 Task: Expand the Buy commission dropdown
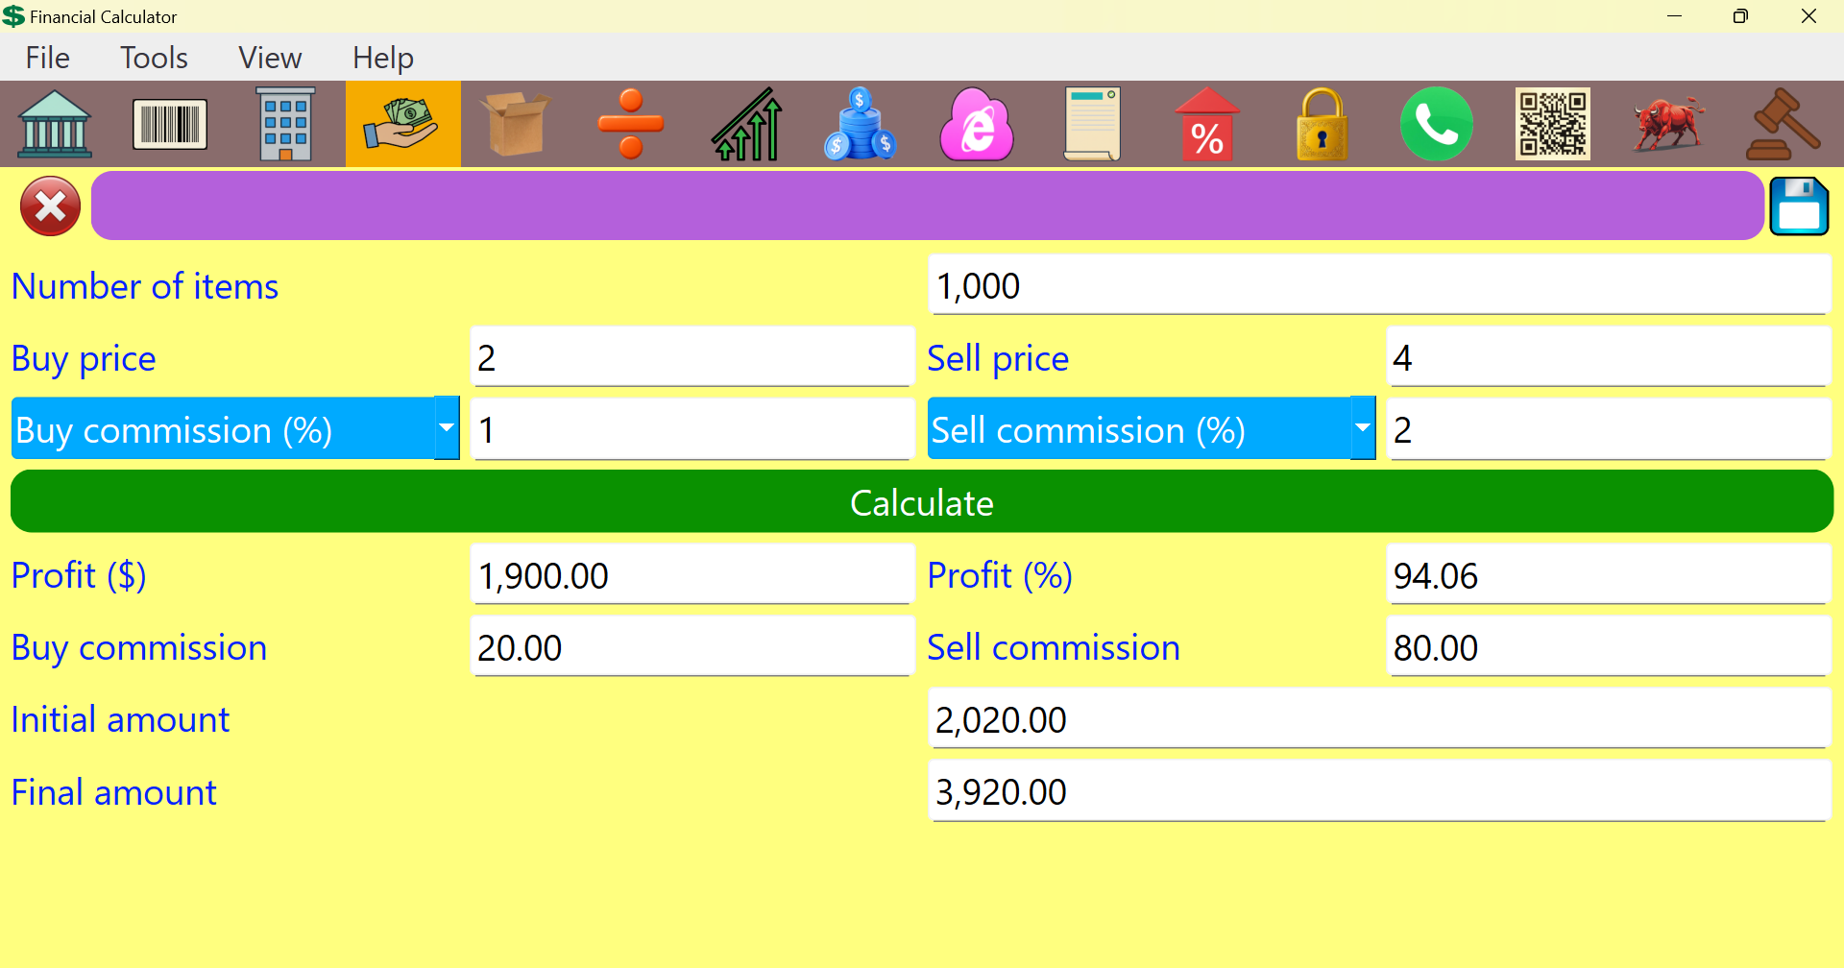point(446,428)
